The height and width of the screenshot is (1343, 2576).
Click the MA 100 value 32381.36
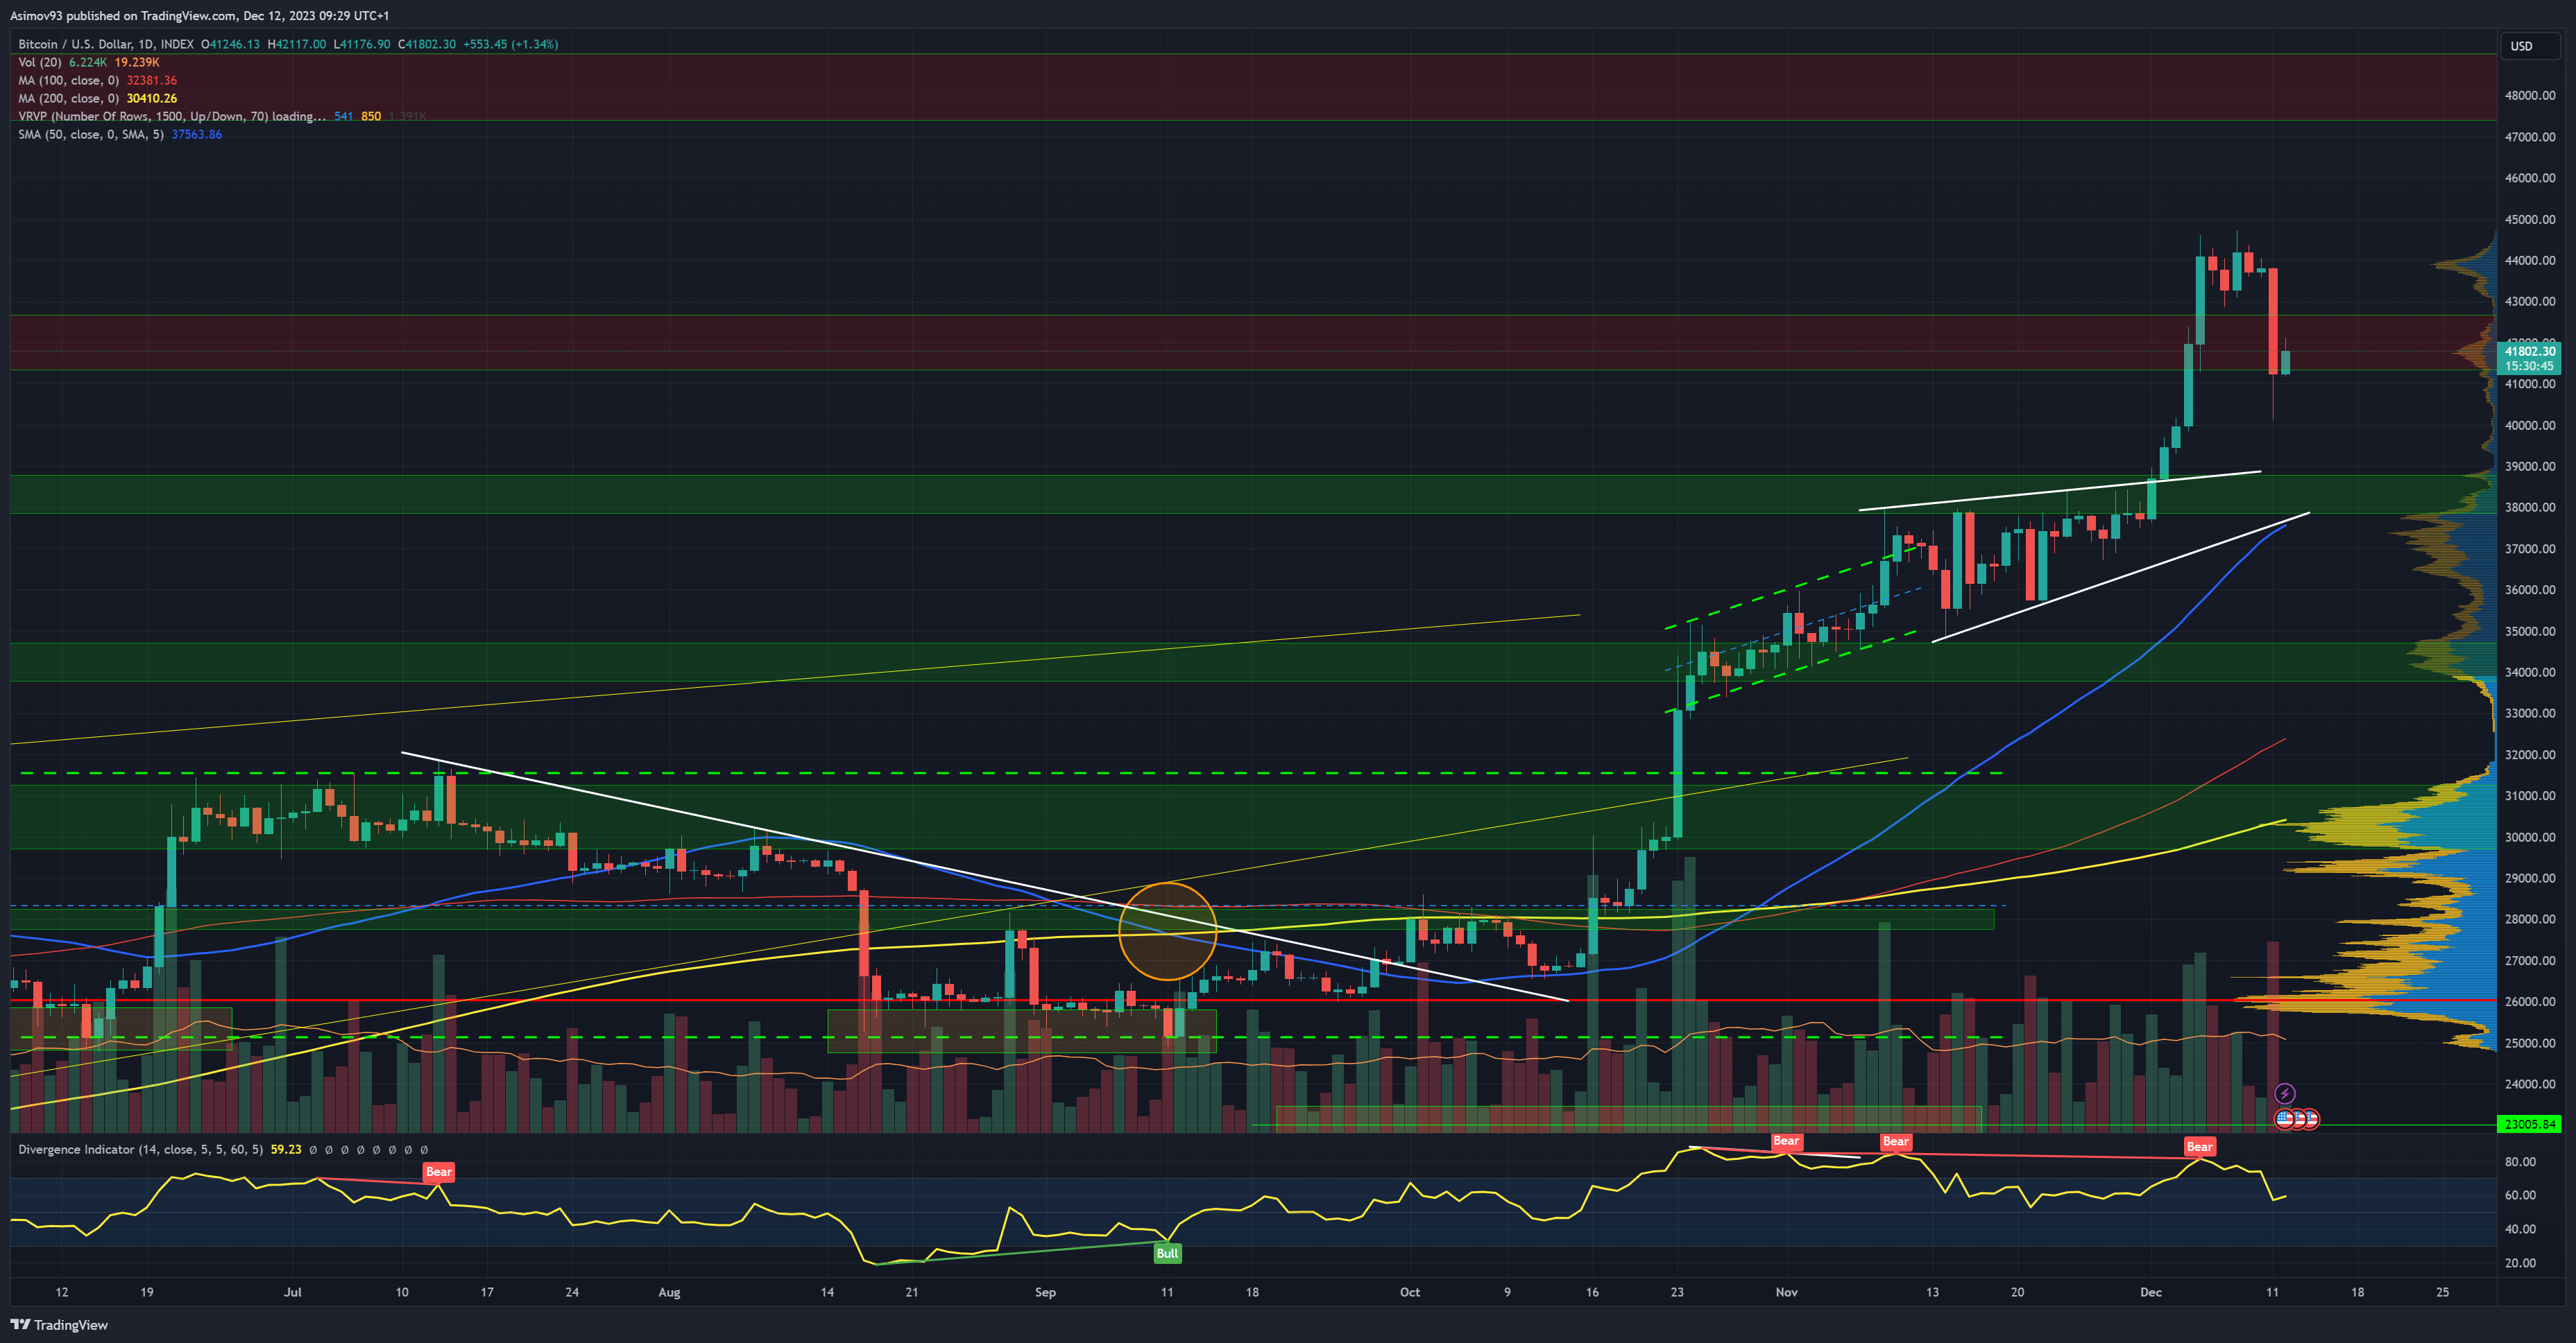coord(152,80)
